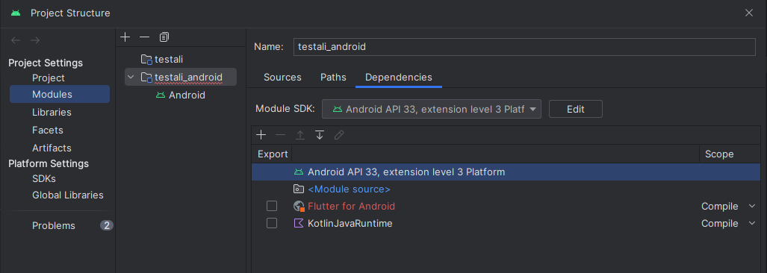Open Libraries settings
Screen dimensions: 767x273
(x=52, y=113)
